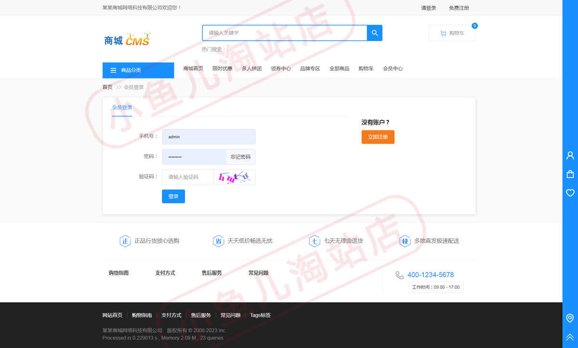Click 售后服务 in dark footer
Viewport: 578px width, 348px height.
point(201,315)
